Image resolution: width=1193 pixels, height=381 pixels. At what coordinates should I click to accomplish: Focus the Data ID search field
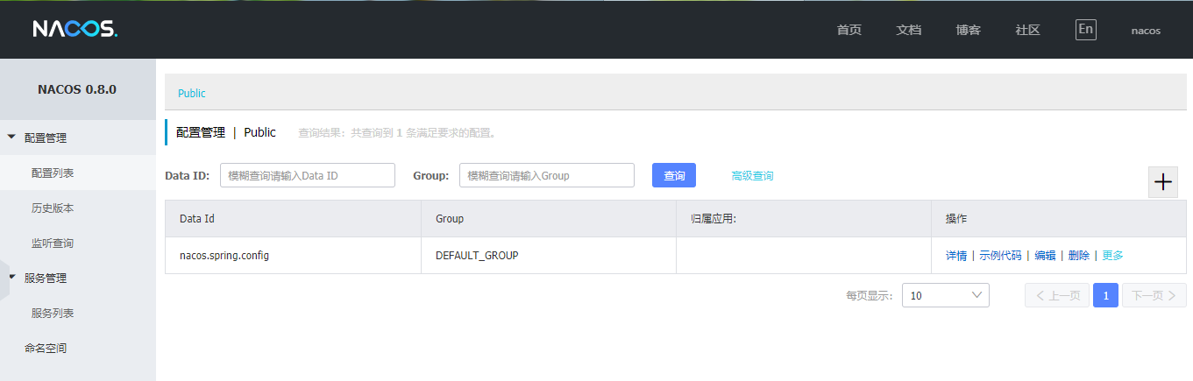tap(308, 175)
